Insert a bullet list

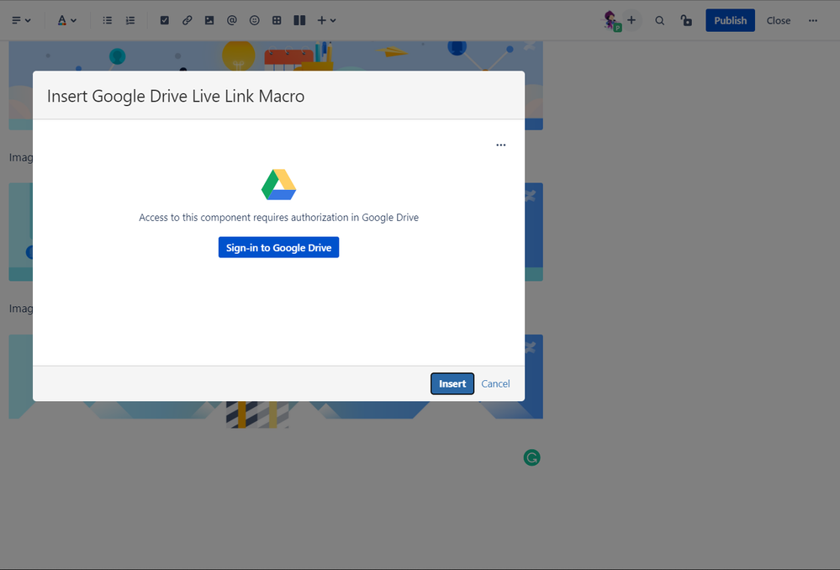point(107,20)
